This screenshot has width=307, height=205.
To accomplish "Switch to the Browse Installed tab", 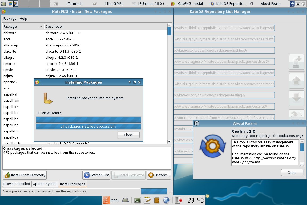I will 17,184.
